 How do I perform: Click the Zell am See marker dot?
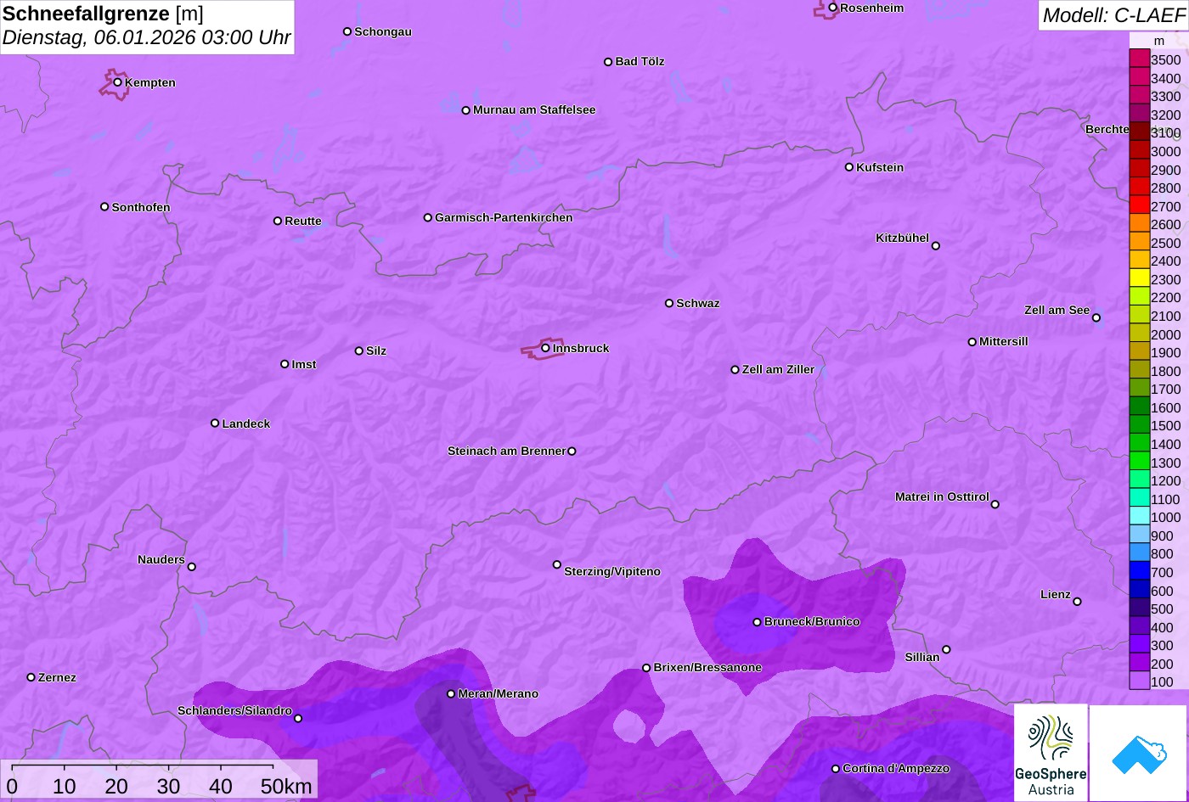[x=1096, y=317]
